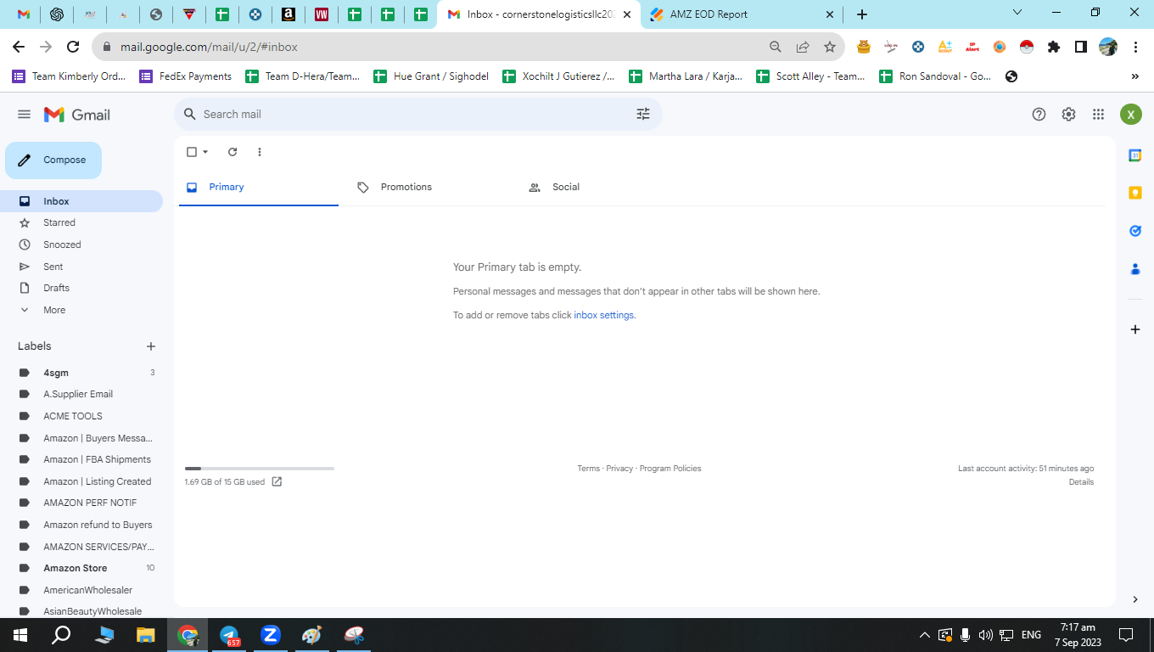Toggle the select all checkbox

tap(192, 152)
